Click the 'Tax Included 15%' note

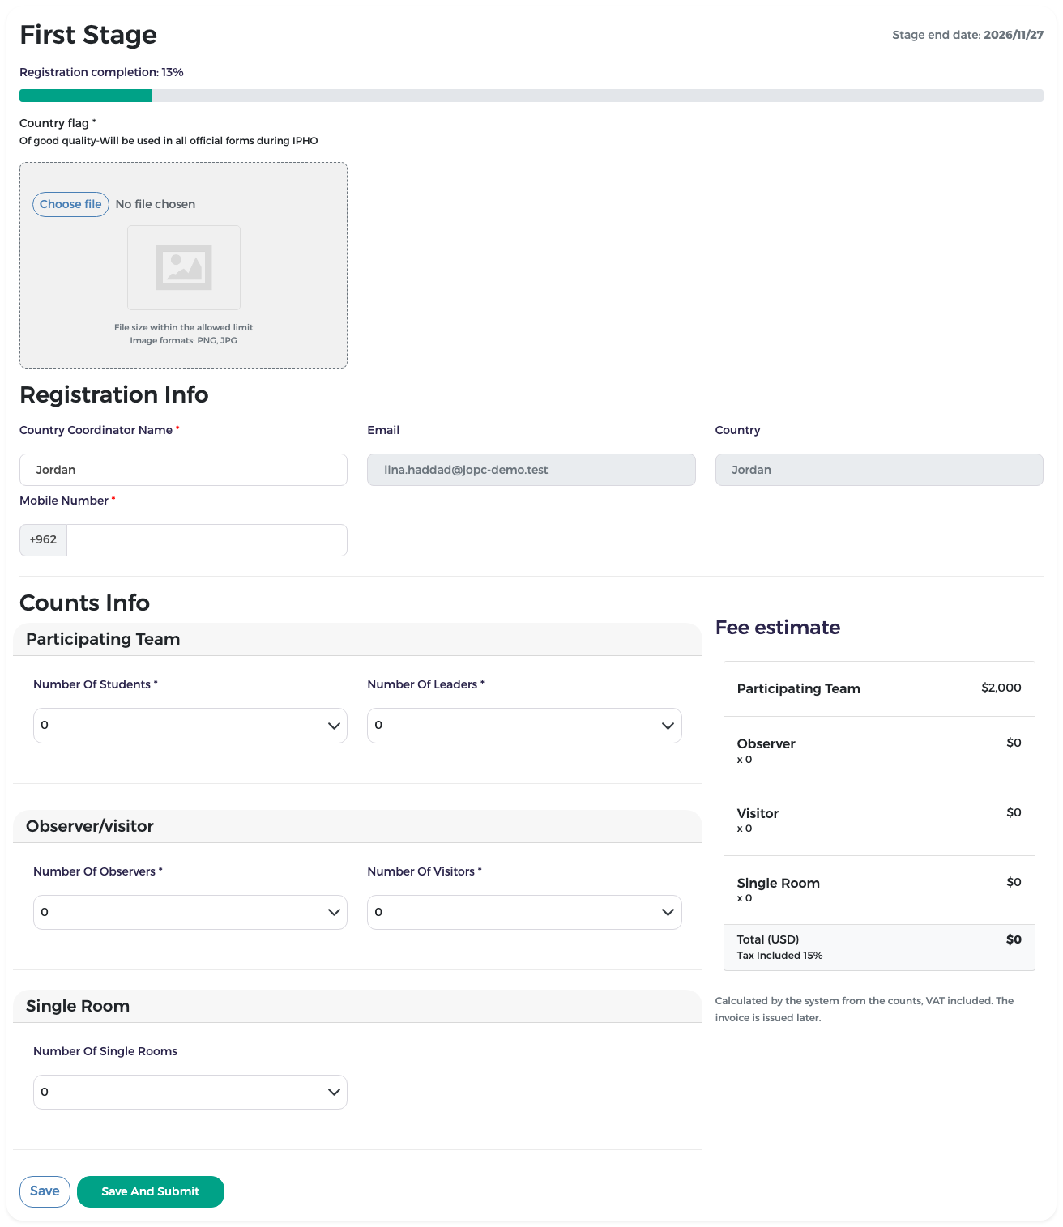click(779, 956)
